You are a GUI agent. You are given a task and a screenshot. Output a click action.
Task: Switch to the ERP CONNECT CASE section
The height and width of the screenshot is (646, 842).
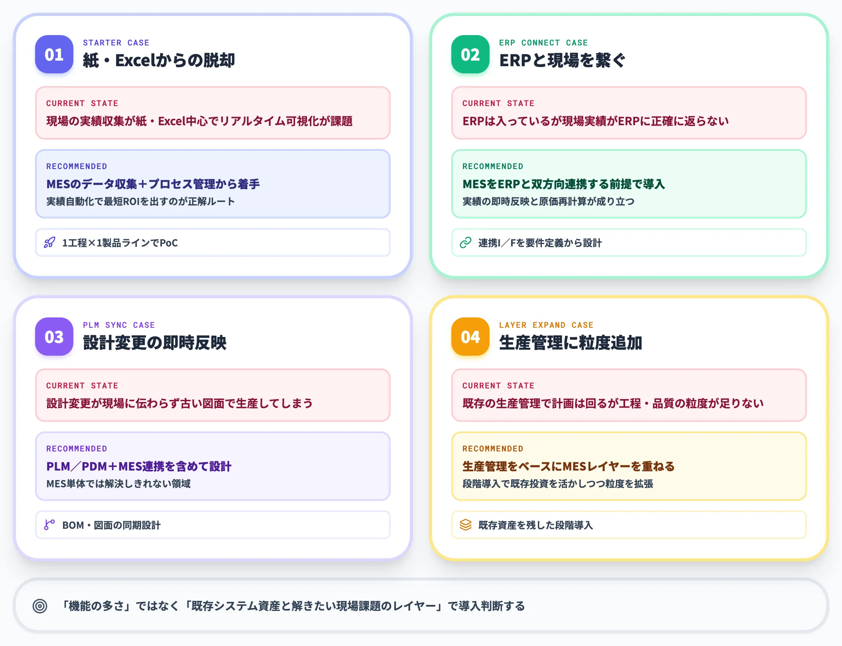tap(543, 43)
